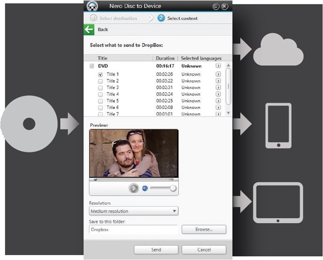This screenshot has height=260, width=323.
Task: Check the Title 4 checkbox
Action: click(100, 95)
